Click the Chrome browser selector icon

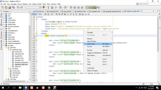point(44,7)
